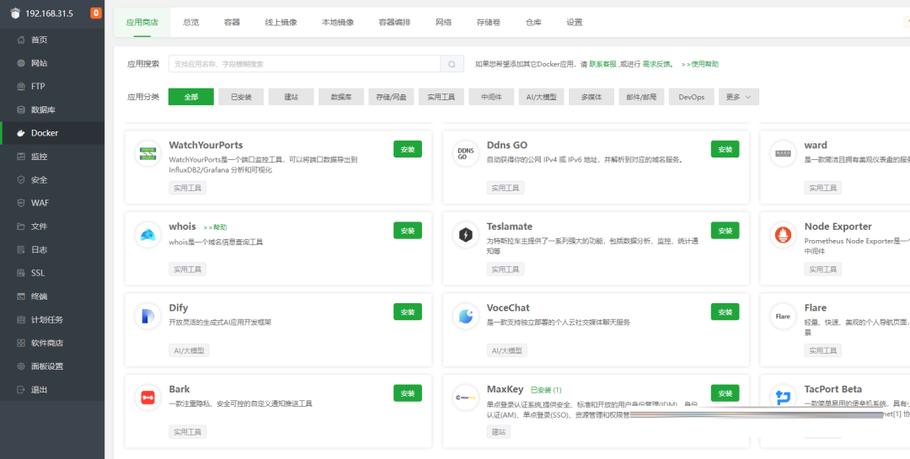Click the VoceChat app icon
The height and width of the screenshot is (459, 910).
465,317
